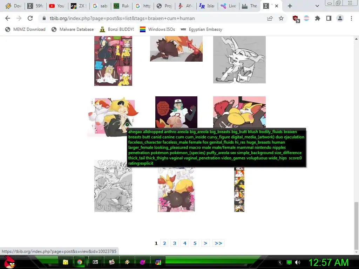This screenshot has width=359, height=269.
Task: Go to the next page with '>'
Action: [x=205, y=243]
